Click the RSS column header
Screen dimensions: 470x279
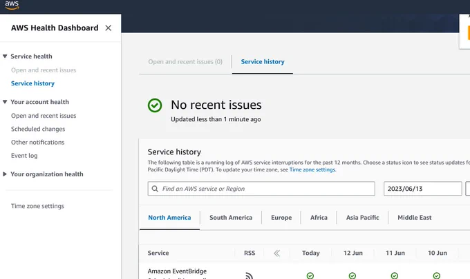click(250, 253)
